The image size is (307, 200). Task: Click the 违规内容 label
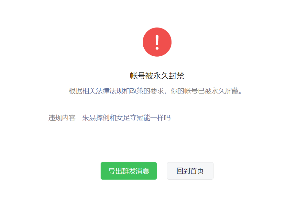click(x=62, y=118)
